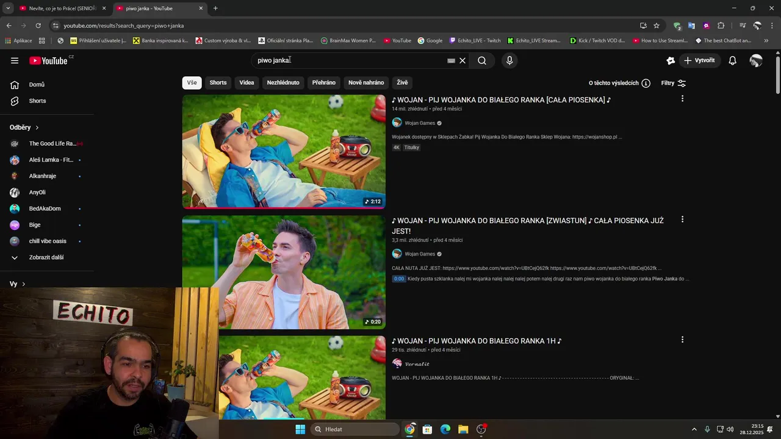
Task: Click the sparkle icon next to Vytvořit
Action: pyautogui.click(x=671, y=60)
